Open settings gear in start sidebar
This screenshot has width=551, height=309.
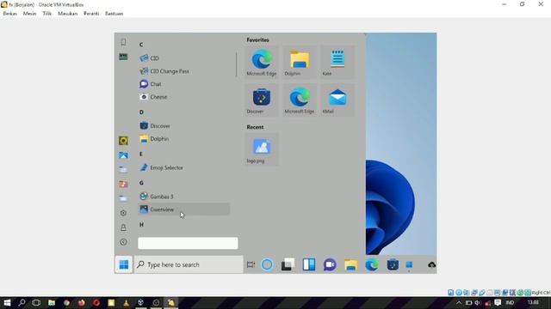[123, 213]
